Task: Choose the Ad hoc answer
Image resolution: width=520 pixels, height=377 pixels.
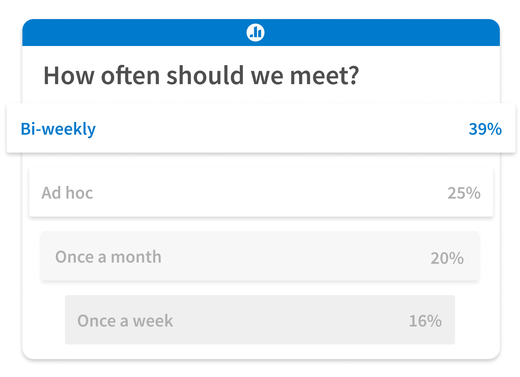Action: tap(260, 192)
